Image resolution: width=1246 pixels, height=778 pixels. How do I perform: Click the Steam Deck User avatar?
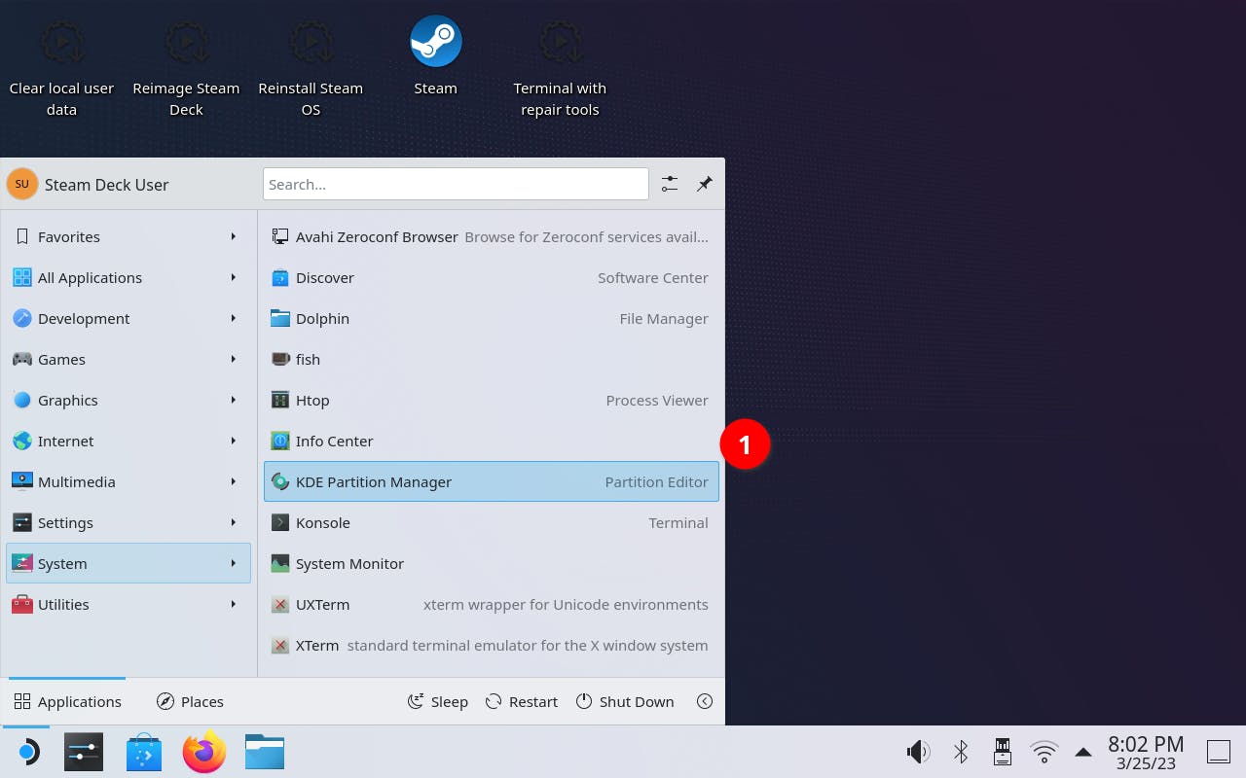tap(22, 184)
